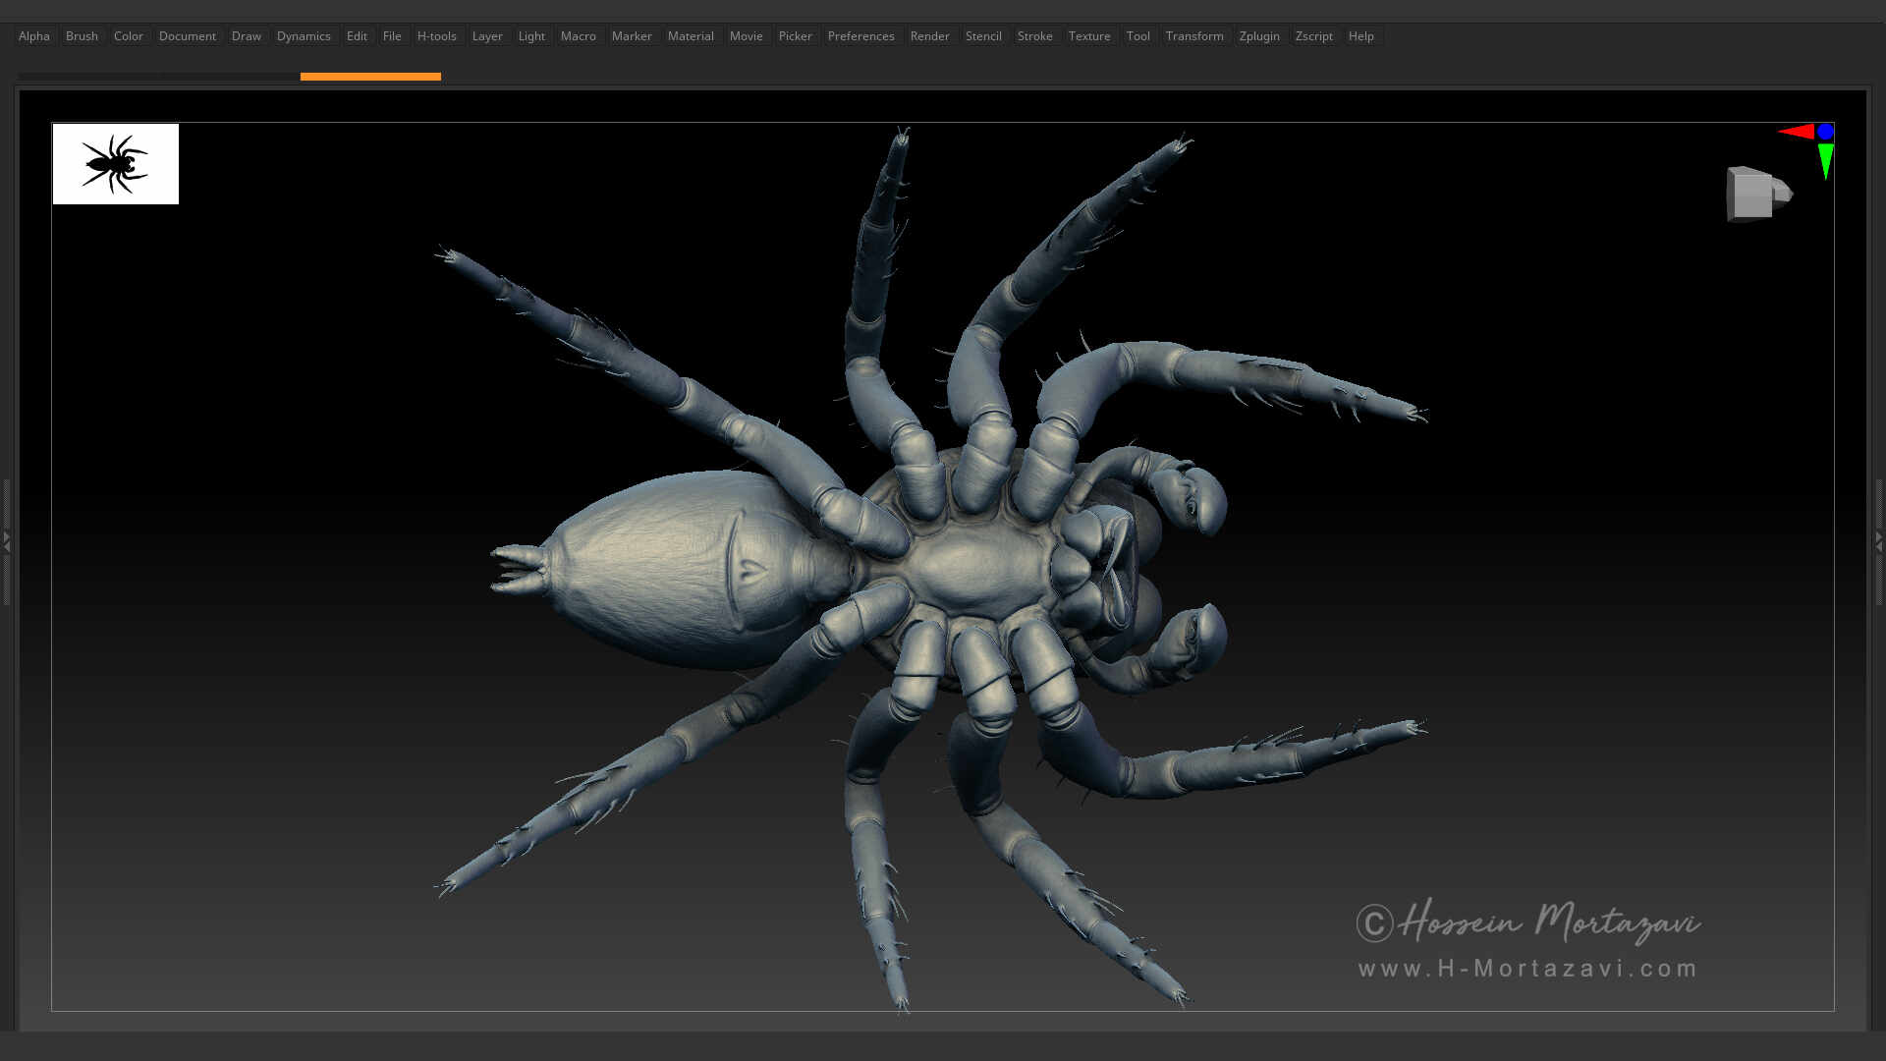
Task: Click the blue Z-axis dot on the navigation gizmo
Action: pyautogui.click(x=1825, y=131)
